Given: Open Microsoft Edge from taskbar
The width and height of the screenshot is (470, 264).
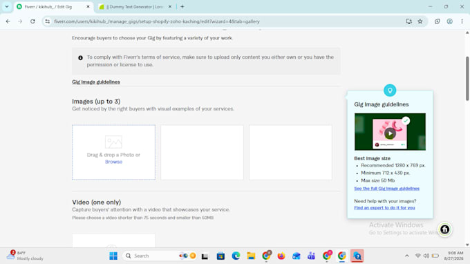Looking at the screenshot, I should point(236,256).
